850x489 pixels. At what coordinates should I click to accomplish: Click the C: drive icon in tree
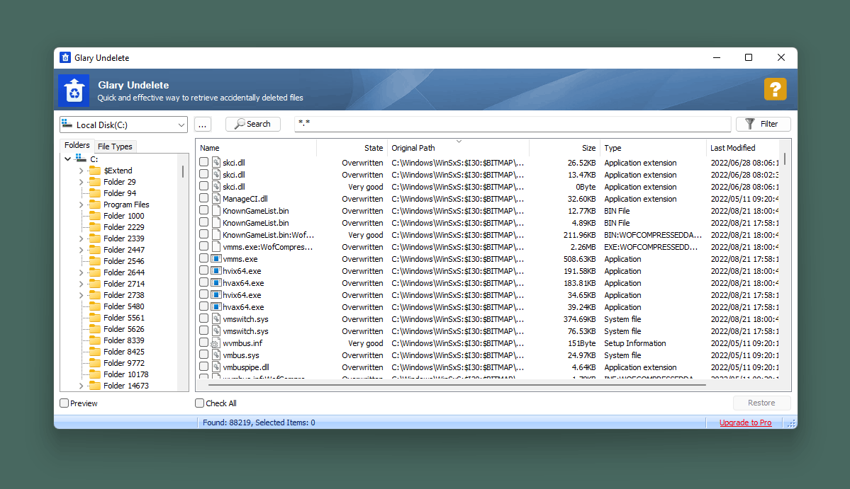pos(81,159)
